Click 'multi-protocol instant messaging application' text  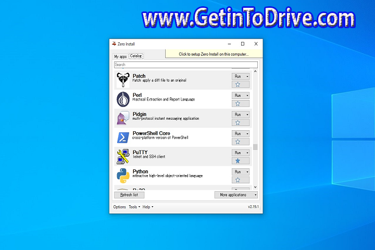point(166,118)
